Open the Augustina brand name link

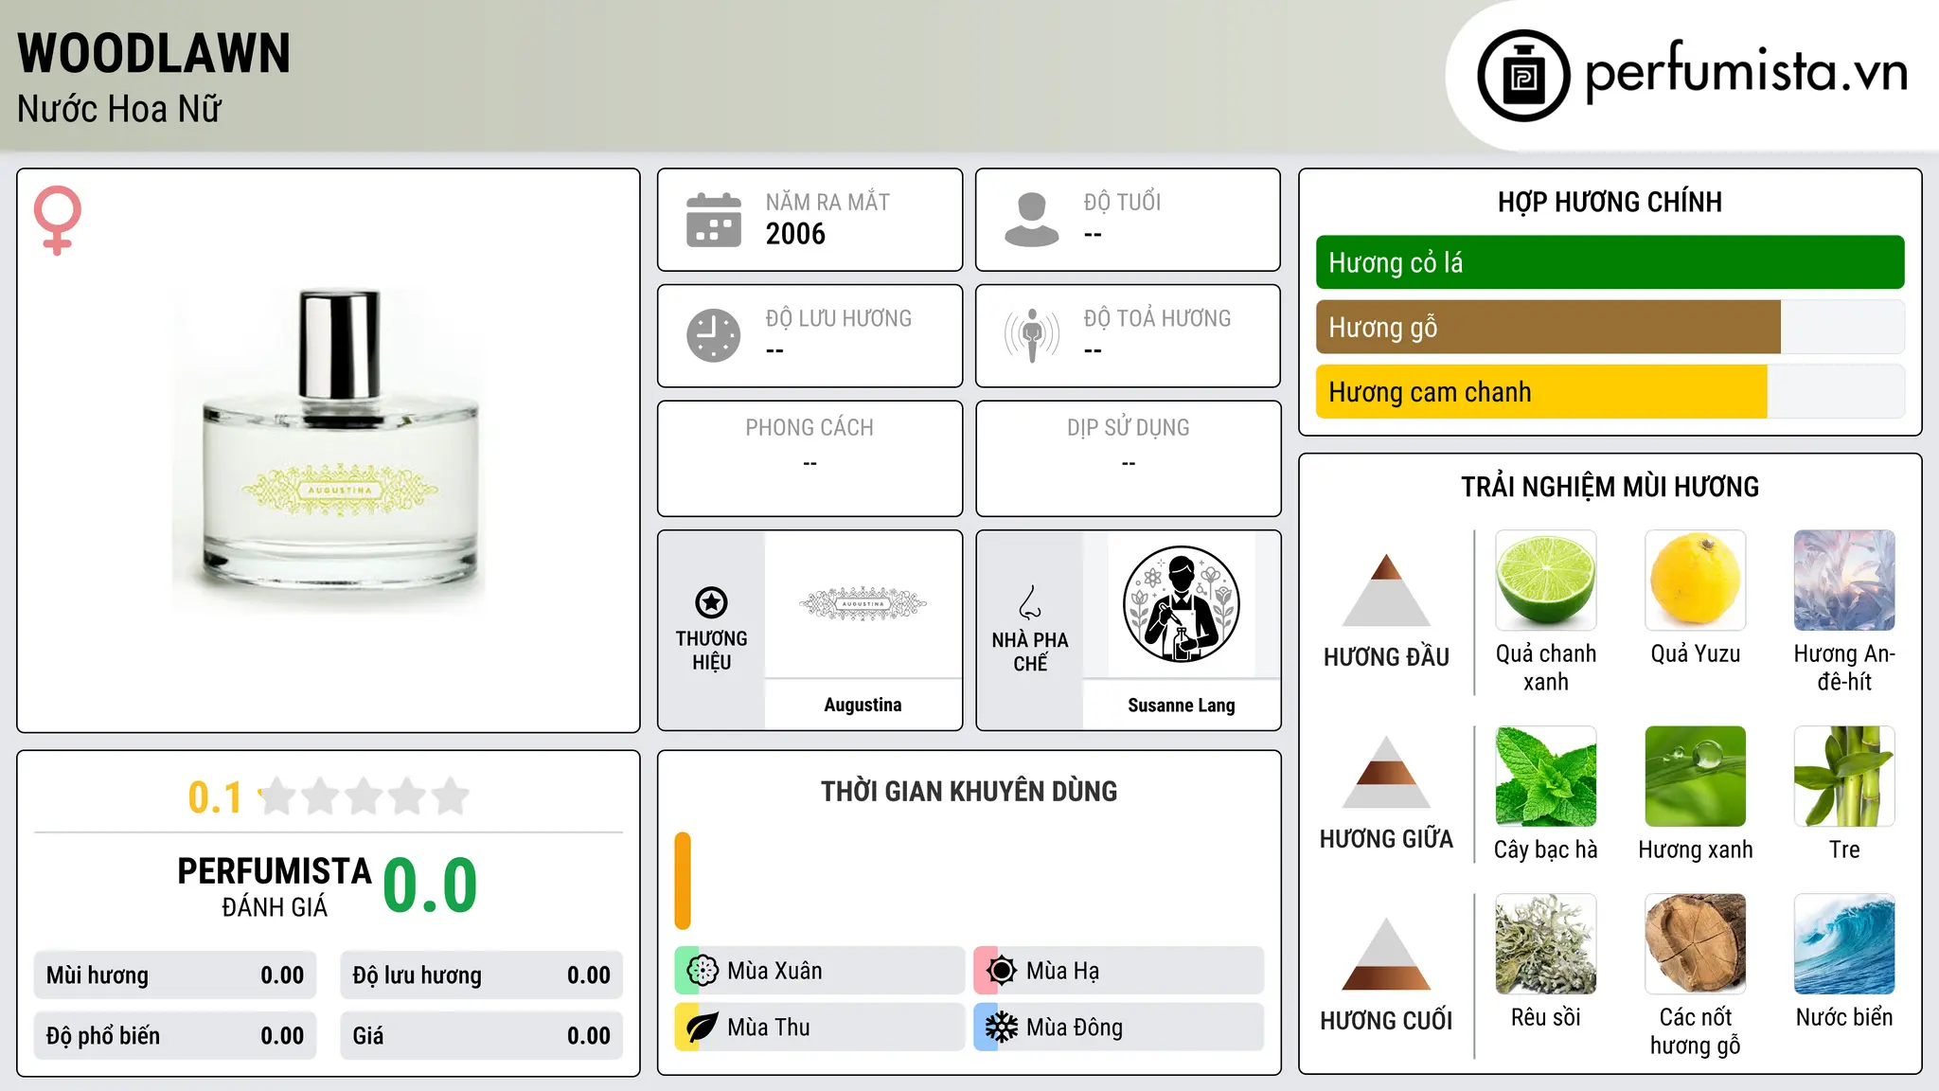pyautogui.click(x=863, y=705)
